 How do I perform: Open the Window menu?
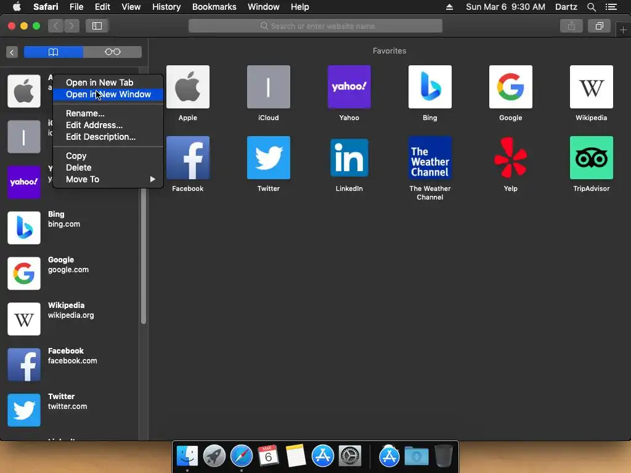pyautogui.click(x=263, y=7)
